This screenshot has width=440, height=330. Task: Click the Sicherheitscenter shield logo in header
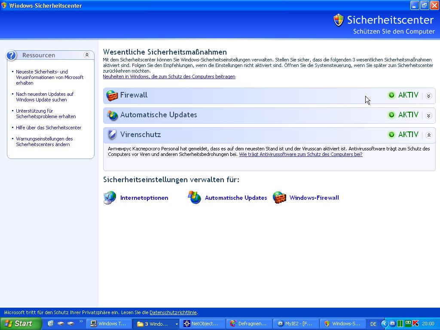339,20
